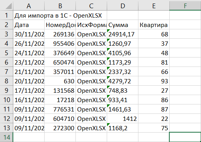The width and height of the screenshot is (201, 142).
Task: Select sum cell 748,83
Action: point(122,90)
